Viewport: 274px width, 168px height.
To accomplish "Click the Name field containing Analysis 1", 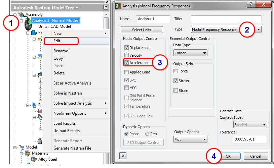I will 153,19.
